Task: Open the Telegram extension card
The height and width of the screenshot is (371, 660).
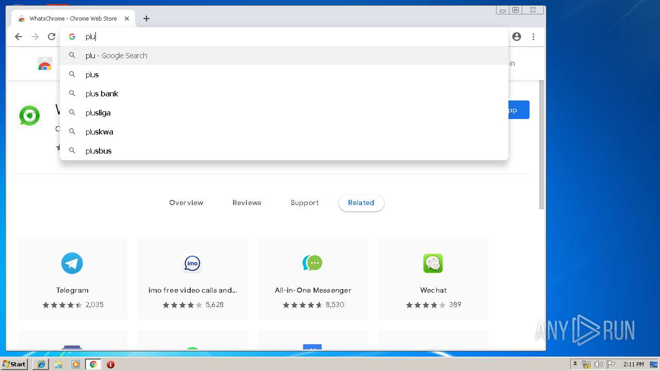Action: (x=72, y=278)
